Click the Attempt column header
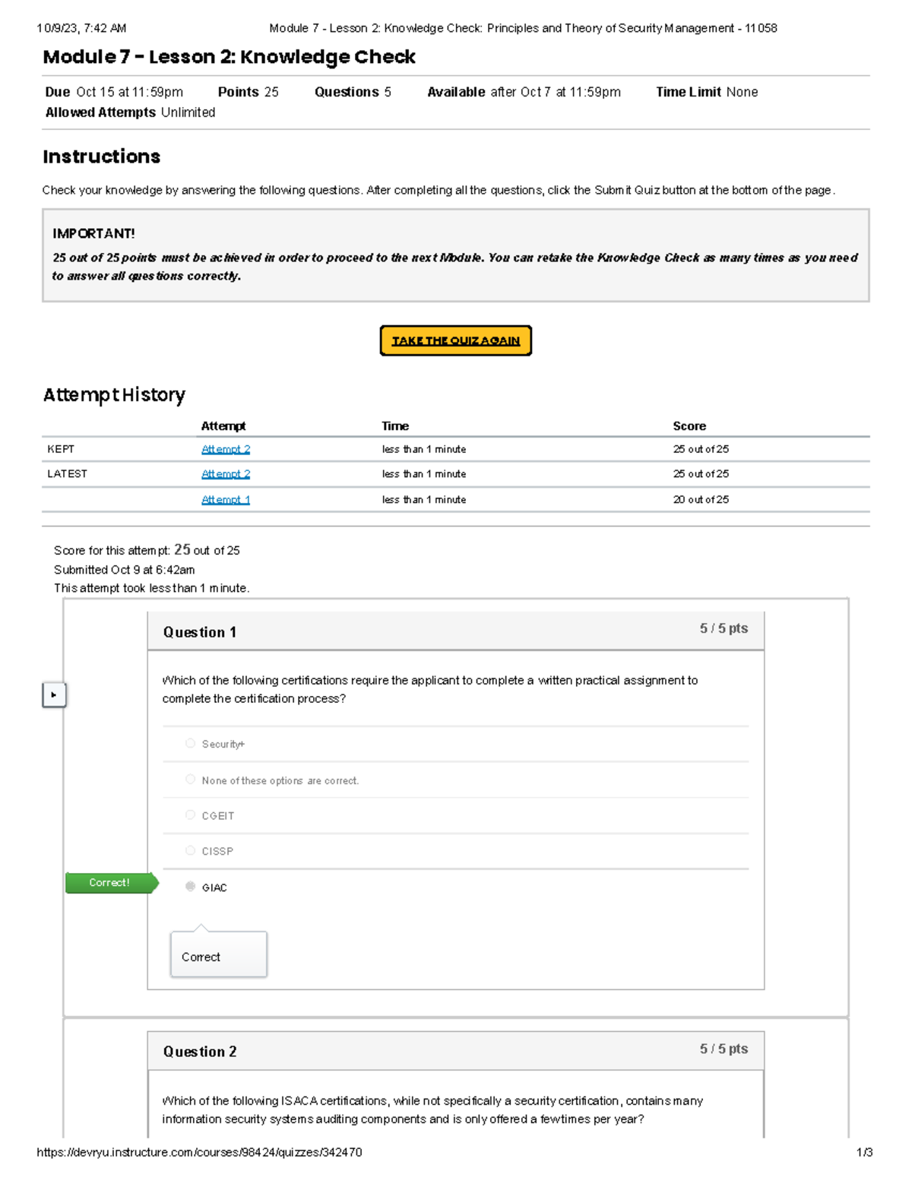 coord(223,426)
